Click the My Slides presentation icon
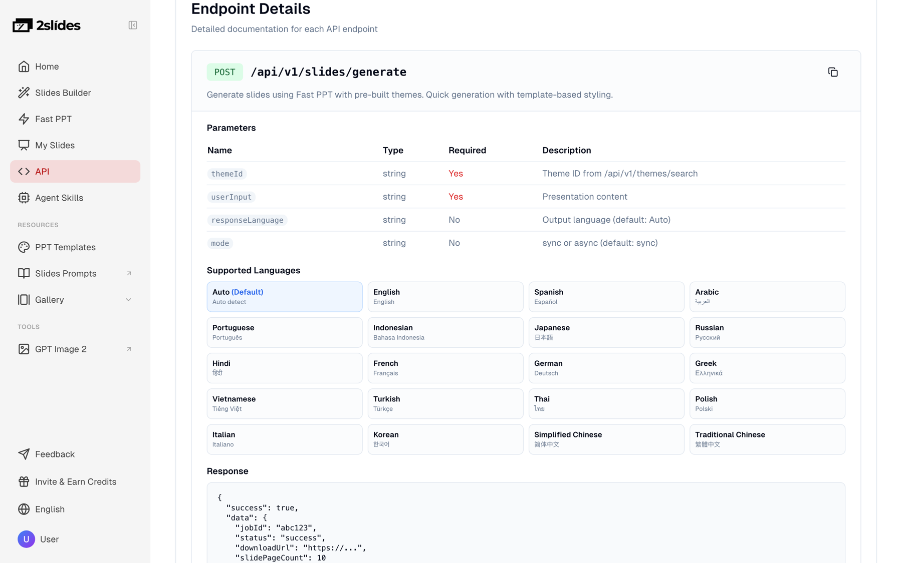 24,145
